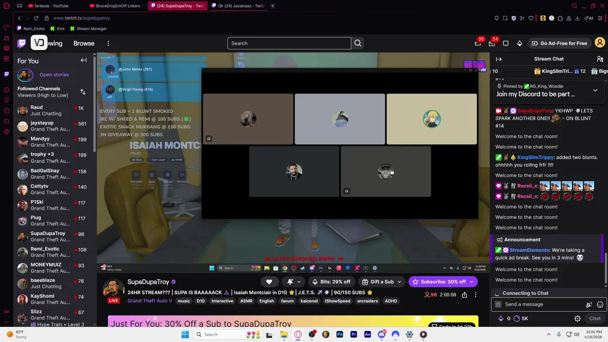Viewport: 608px width, 342px height.
Task: Open Twitch whispers icon in top bar
Action: click(x=506, y=43)
